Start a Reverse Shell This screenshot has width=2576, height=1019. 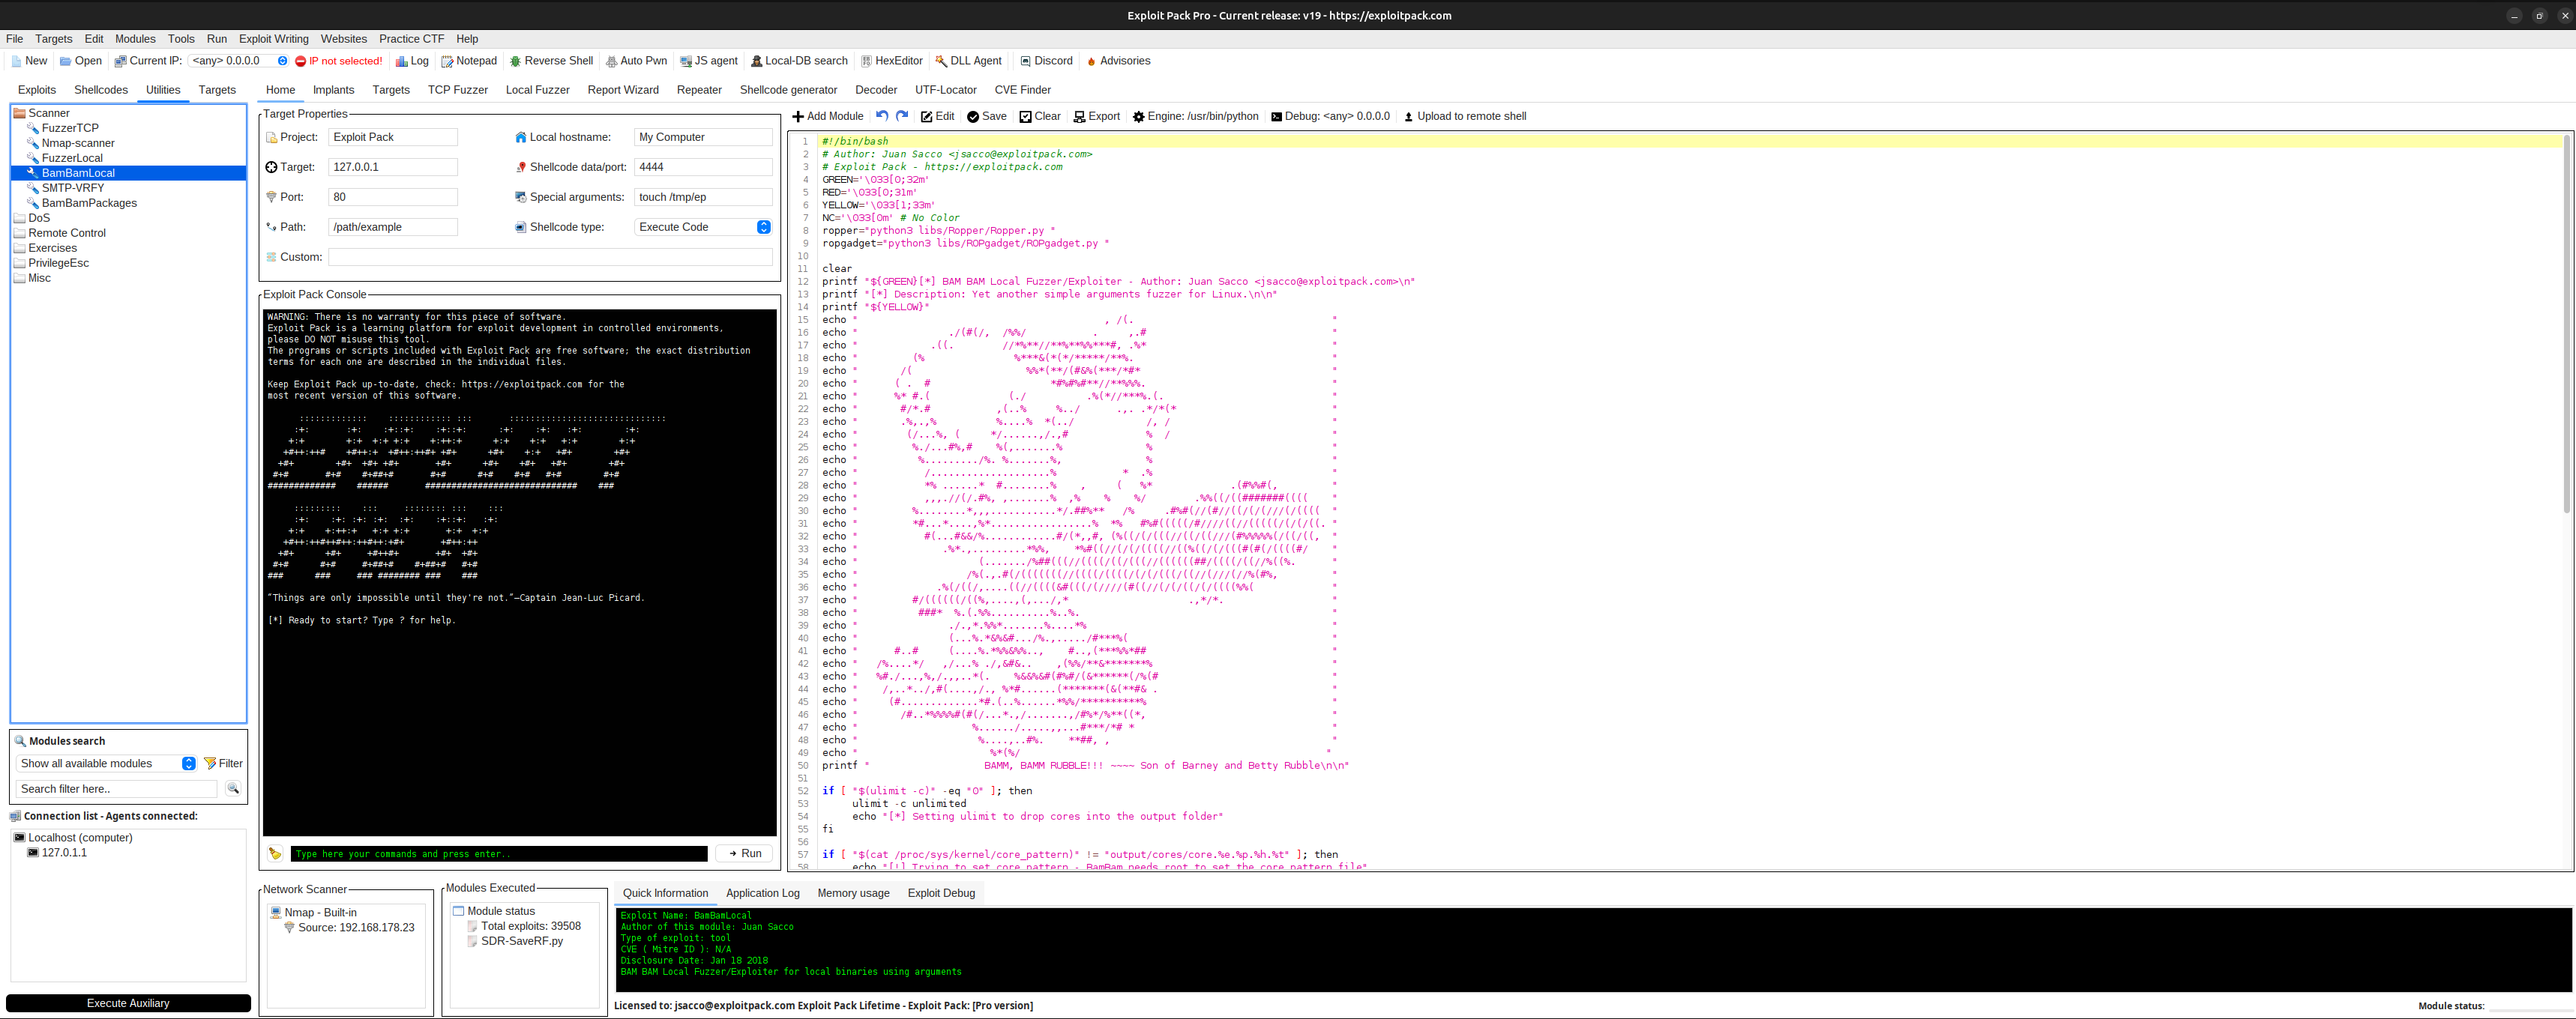pyautogui.click(x=551, y=61)
